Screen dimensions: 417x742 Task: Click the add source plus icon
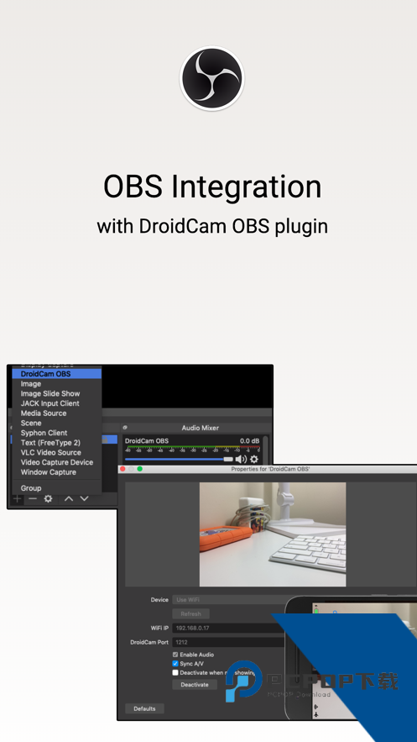coord(17,498)
